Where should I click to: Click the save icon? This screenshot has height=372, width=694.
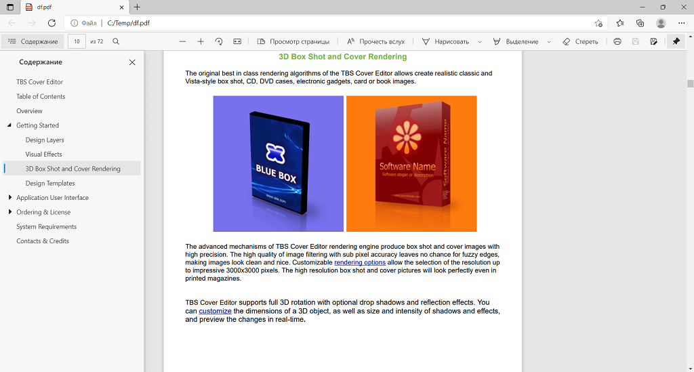click(636, 41)
